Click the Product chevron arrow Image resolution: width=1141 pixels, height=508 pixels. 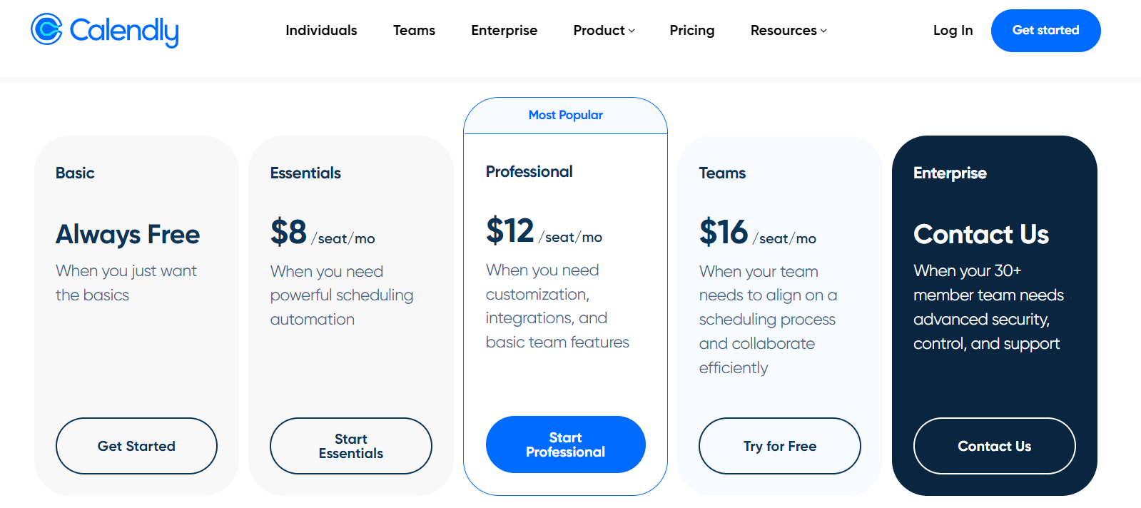pos(632,31)
